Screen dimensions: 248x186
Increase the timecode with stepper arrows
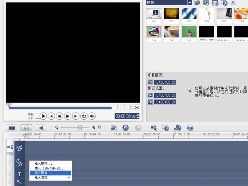tap(138, 115)
